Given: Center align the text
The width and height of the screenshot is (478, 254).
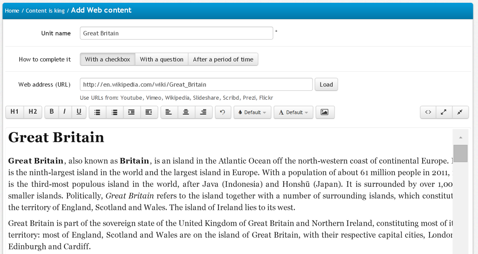Looking at the screenshot, I should [x=186, y=112].
